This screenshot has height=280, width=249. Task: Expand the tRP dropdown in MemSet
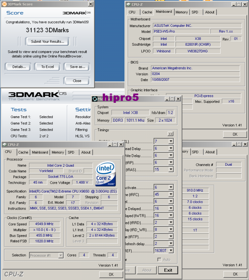point(171,162)
